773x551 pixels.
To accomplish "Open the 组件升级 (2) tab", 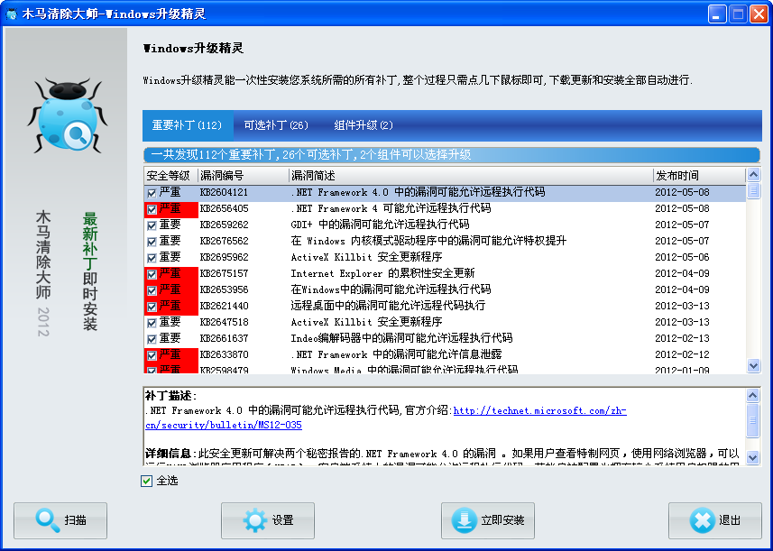I will [363, 125].
